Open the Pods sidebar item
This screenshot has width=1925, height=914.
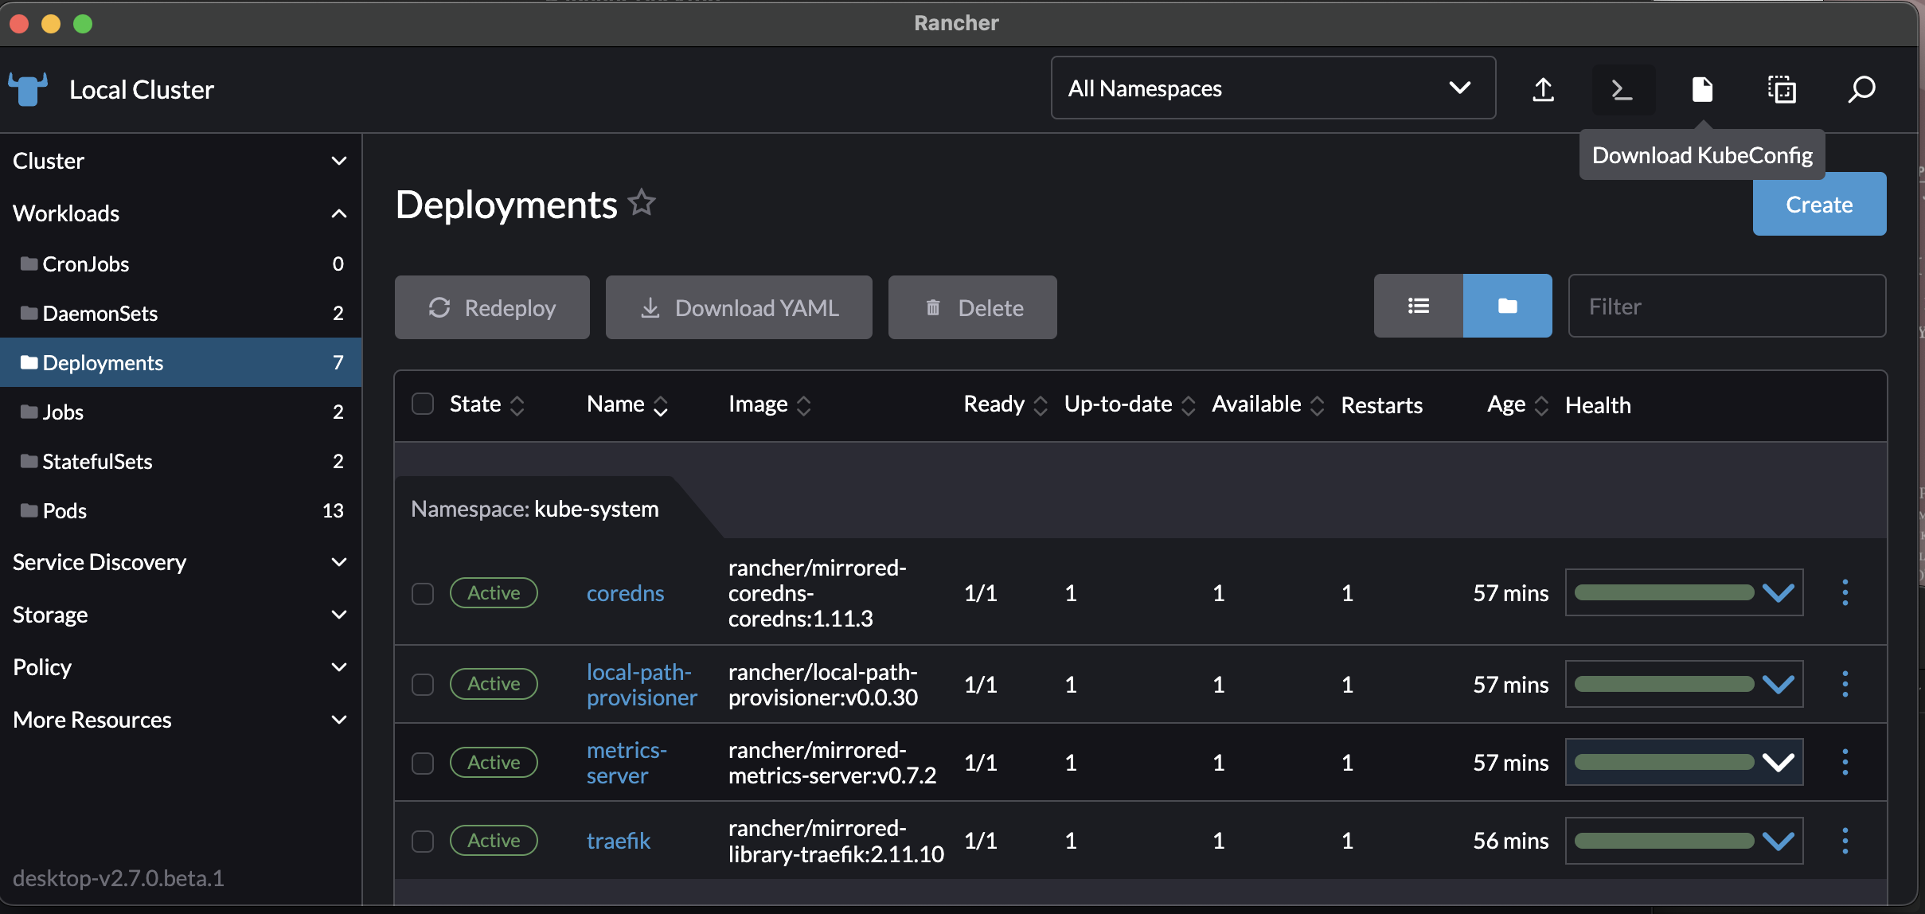65,511
